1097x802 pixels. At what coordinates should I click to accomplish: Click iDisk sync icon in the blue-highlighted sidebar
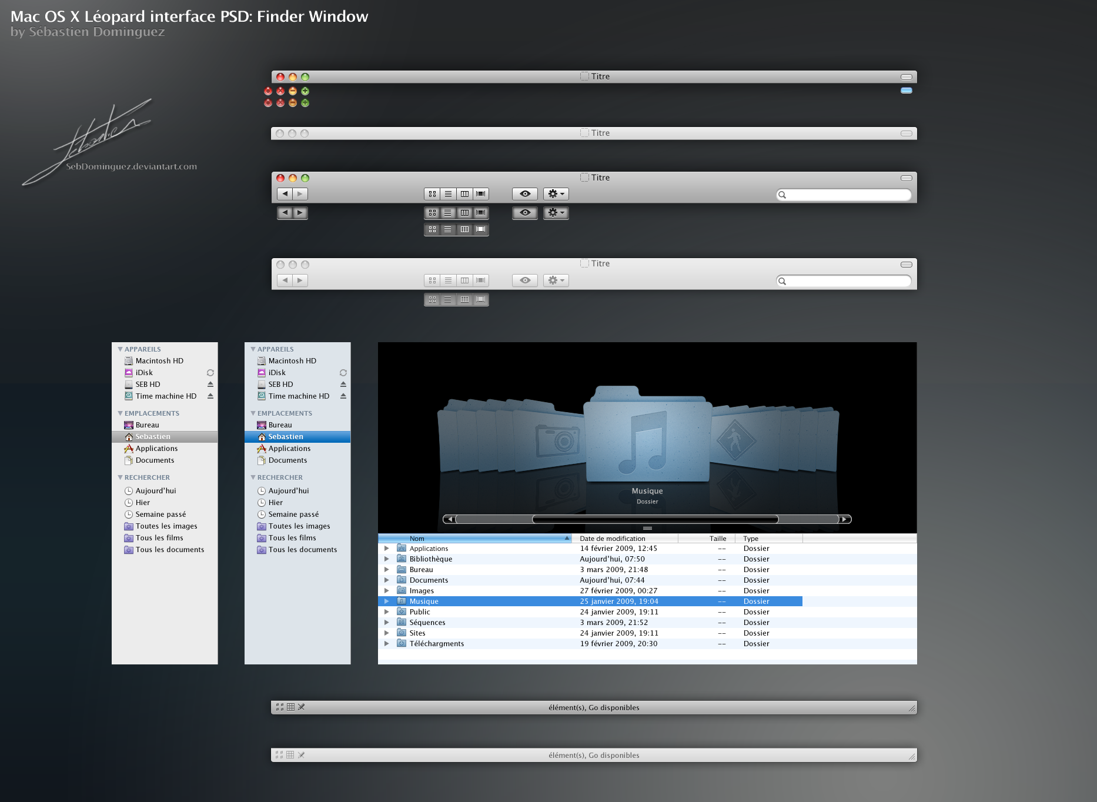coord(343,373)
